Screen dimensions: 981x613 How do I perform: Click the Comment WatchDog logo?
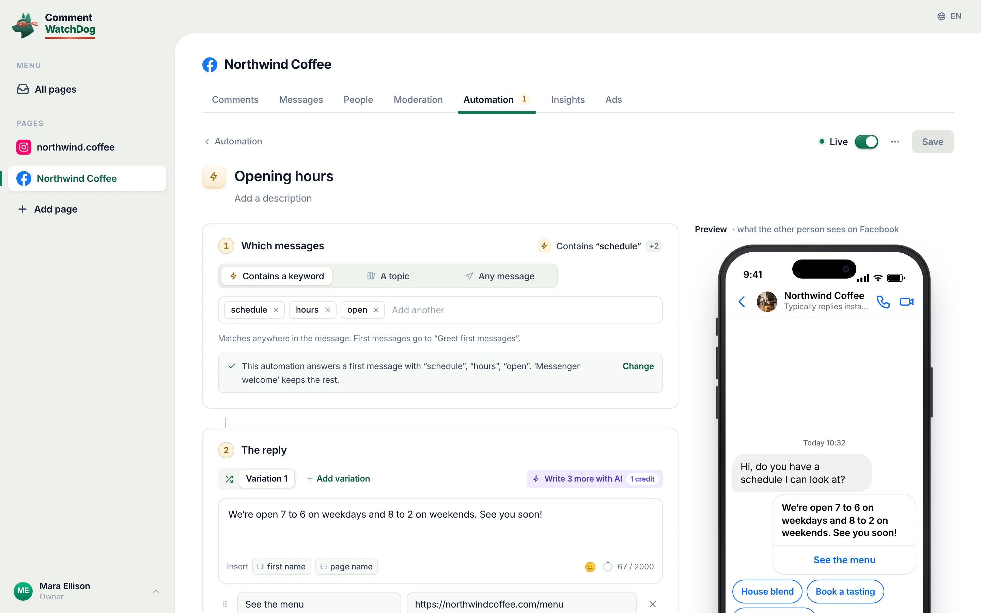pos(54,25)
